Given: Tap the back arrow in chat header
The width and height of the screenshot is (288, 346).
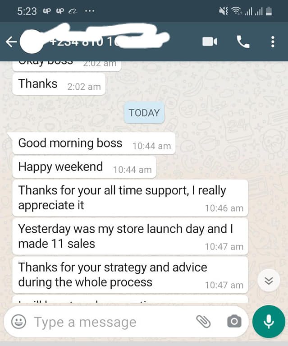Looking at the screenshot, I should (x=11, y=42).
